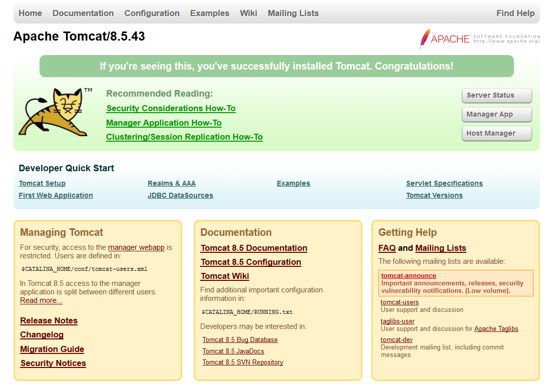Open the Migration Guide link

[x=52, y=349]
